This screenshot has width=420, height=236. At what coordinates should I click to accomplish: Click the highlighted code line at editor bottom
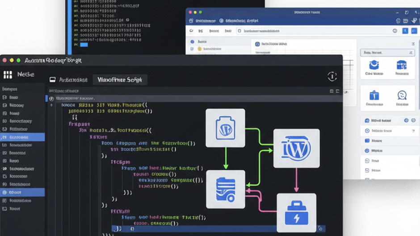click(x=218, y=228)
